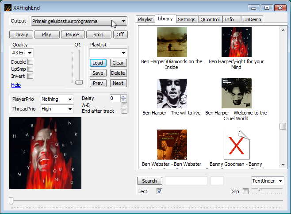Expand the PlayList dropdown
This screenshot has height=214, width=291.
tap(108, 53)
